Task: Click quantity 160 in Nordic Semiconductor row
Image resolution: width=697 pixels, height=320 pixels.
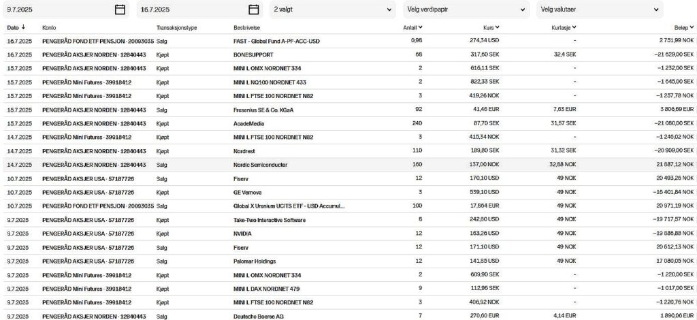Action: (x=417, y=165)
